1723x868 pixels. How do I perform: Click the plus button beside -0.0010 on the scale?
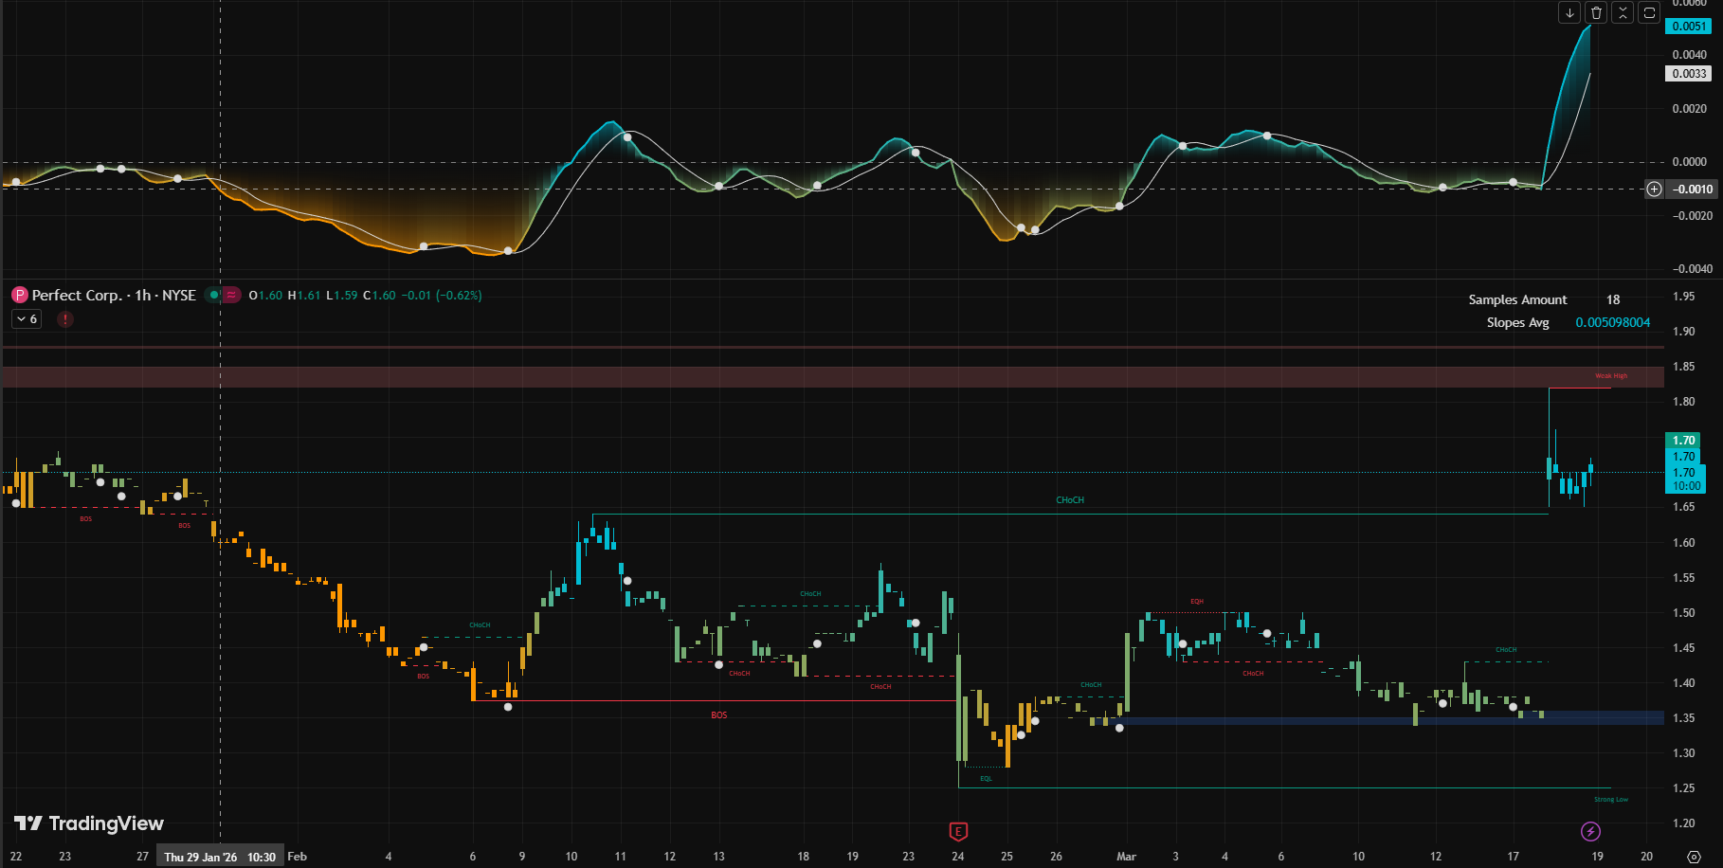point(1654,189)
